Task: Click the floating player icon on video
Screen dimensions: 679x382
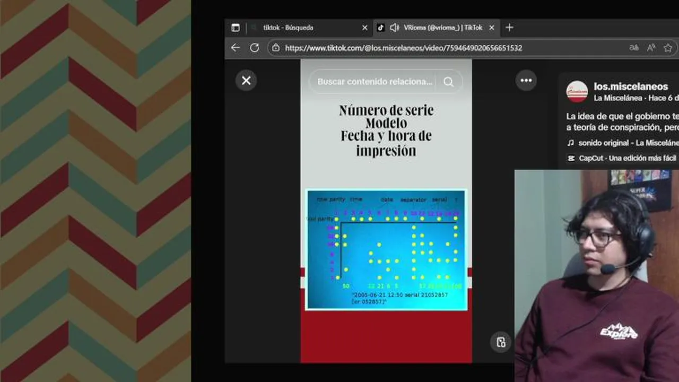Action: [x=501, y=342]
